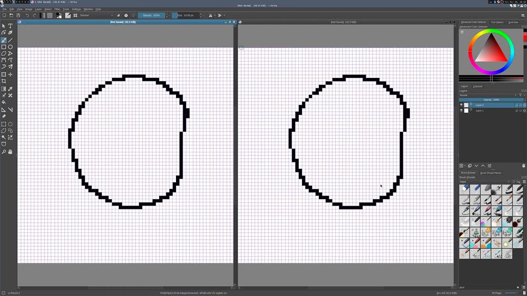Viewport: 527px width, 296px height.
Task: Select the Pan hand tool
Action: [x=10, y=152]
